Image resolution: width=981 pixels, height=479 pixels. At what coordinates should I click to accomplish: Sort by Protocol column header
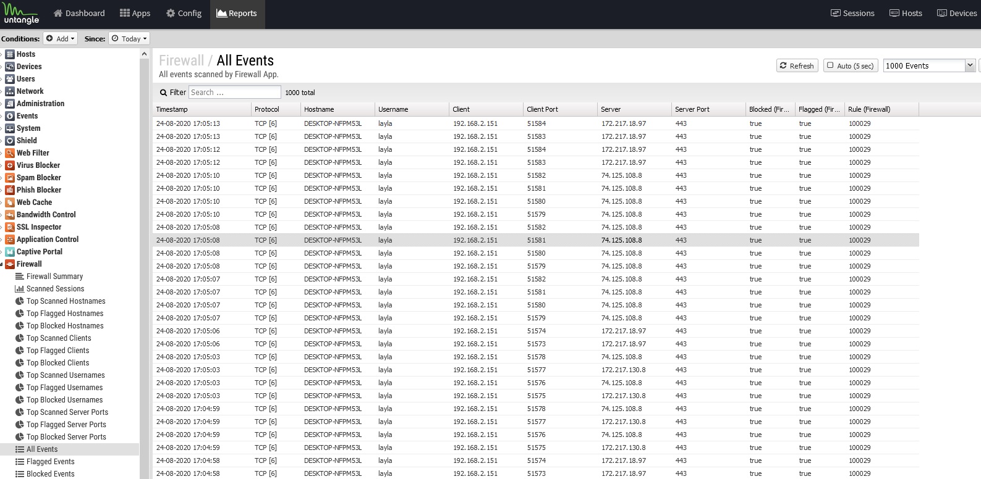276,109
